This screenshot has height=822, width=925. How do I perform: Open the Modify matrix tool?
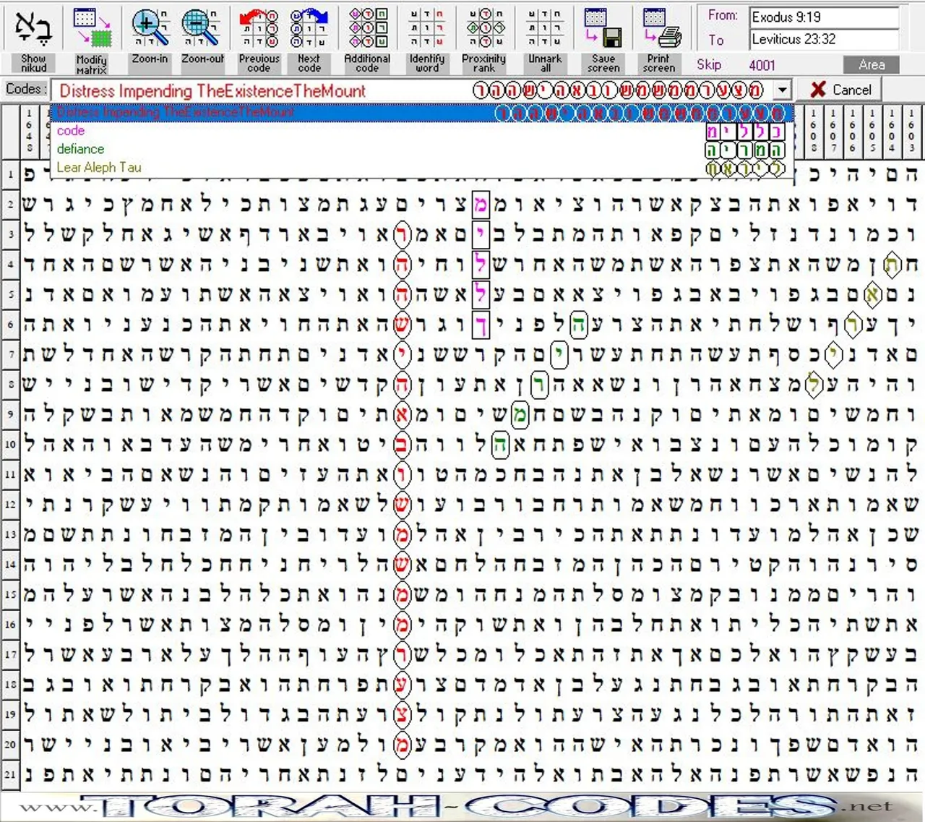click(x=91, y=29)
